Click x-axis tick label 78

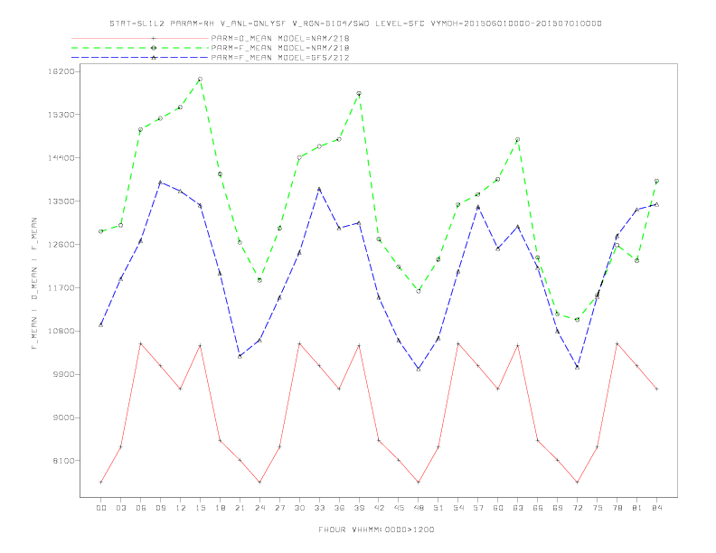tap(617, 508)
